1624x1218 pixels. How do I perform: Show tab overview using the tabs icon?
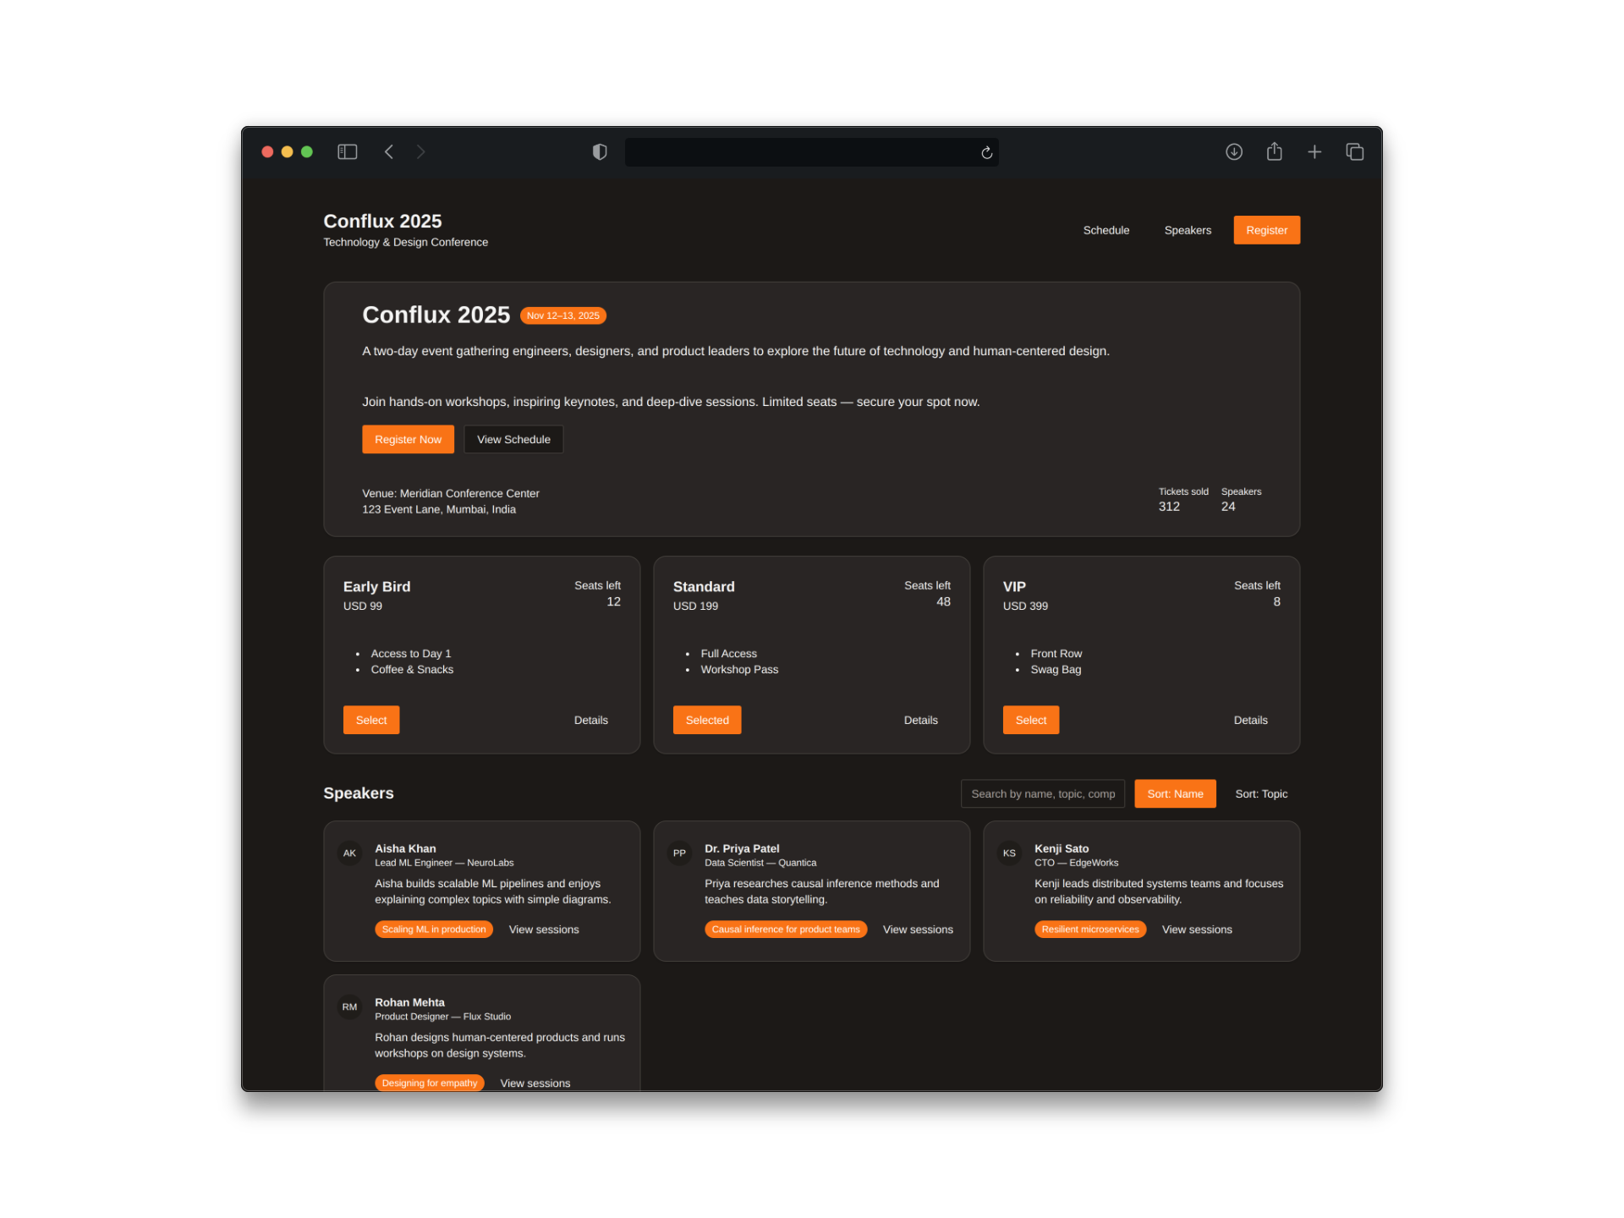coord(1354,152)
